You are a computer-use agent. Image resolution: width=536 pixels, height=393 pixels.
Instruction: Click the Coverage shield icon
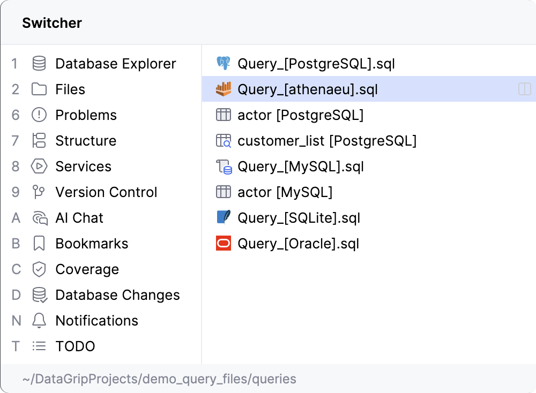tap(39, 269)
